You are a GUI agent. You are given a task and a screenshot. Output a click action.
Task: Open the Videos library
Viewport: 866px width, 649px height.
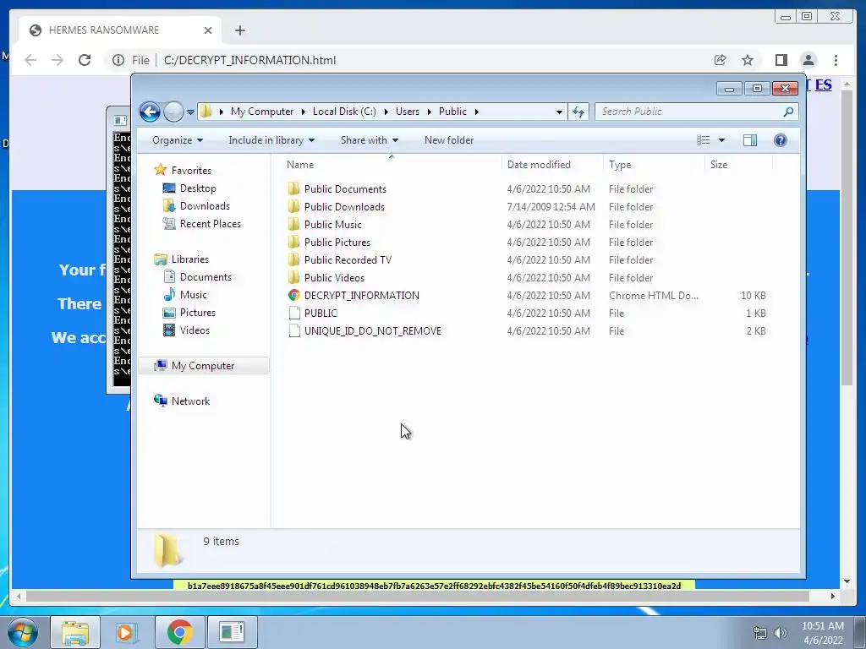(x=195, y=330)
